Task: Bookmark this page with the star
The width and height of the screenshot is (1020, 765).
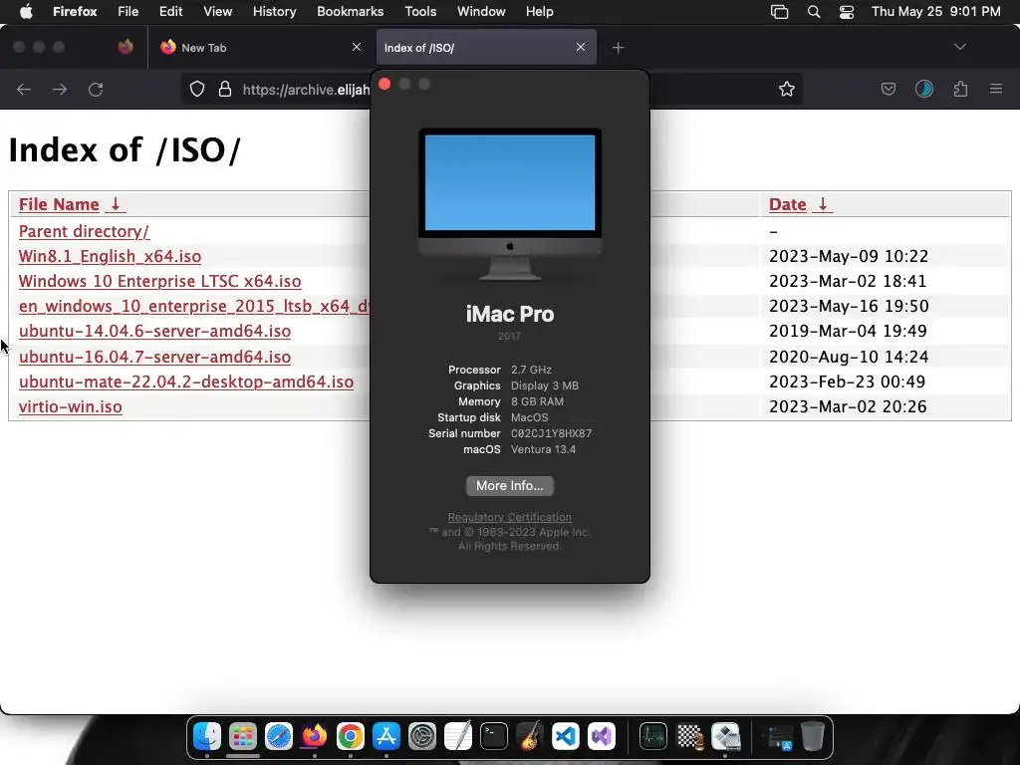Action: pos(787,89)
